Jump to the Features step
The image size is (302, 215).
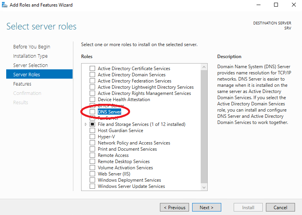click(22, 84)
